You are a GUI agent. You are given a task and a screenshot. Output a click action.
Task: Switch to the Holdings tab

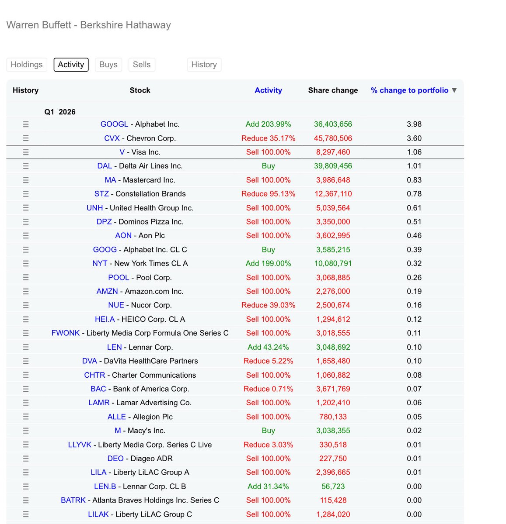(x=27, y=65)
